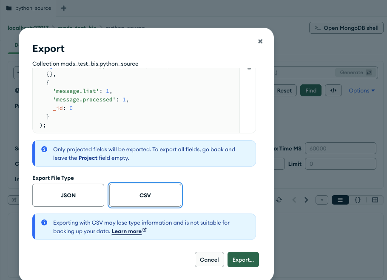
Task: Click the Max Time MS input field
Action: click(340, 148)
